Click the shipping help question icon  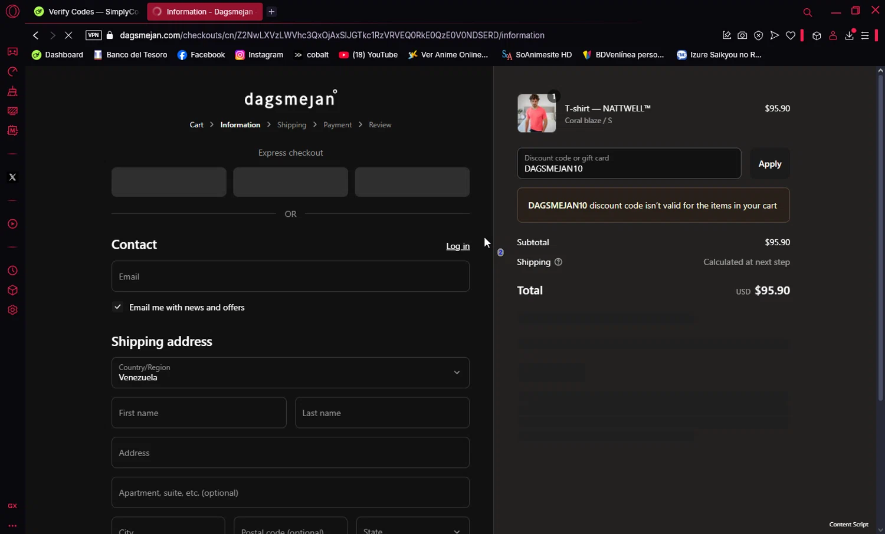(x=558, y=262)
